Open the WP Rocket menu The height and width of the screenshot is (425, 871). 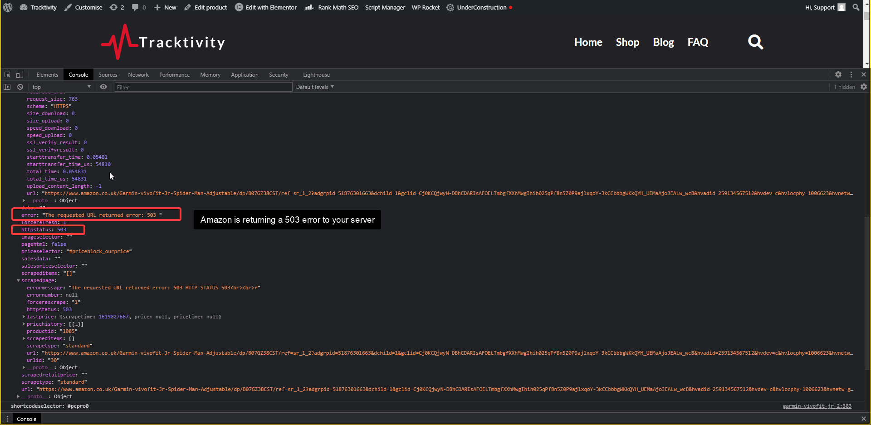click(426, 7)
